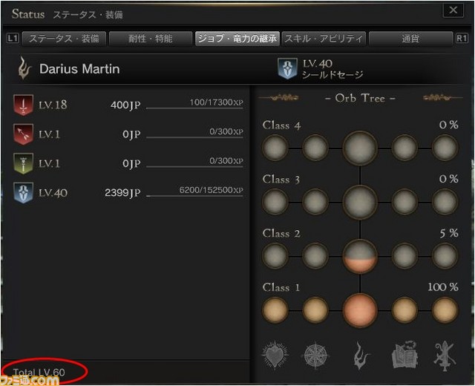Click the Class 2 label
475x386 pixels.
(x=281, y=233)
